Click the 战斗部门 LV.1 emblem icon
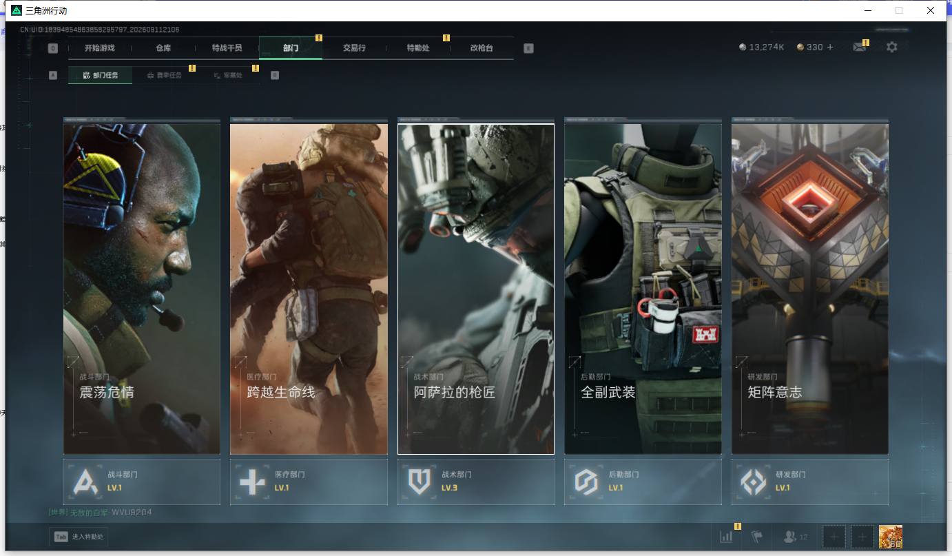Image resolution: width=952 pixels, height=556 pixels. point(86,482)
